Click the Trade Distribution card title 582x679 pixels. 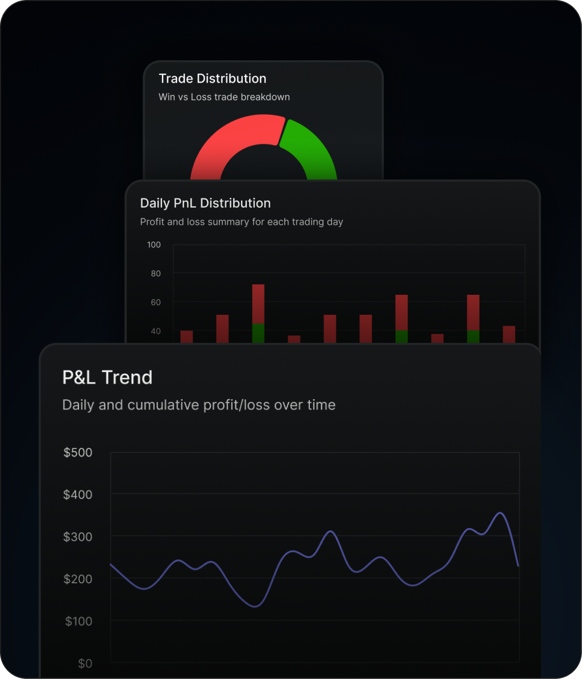tap(213, 79)
